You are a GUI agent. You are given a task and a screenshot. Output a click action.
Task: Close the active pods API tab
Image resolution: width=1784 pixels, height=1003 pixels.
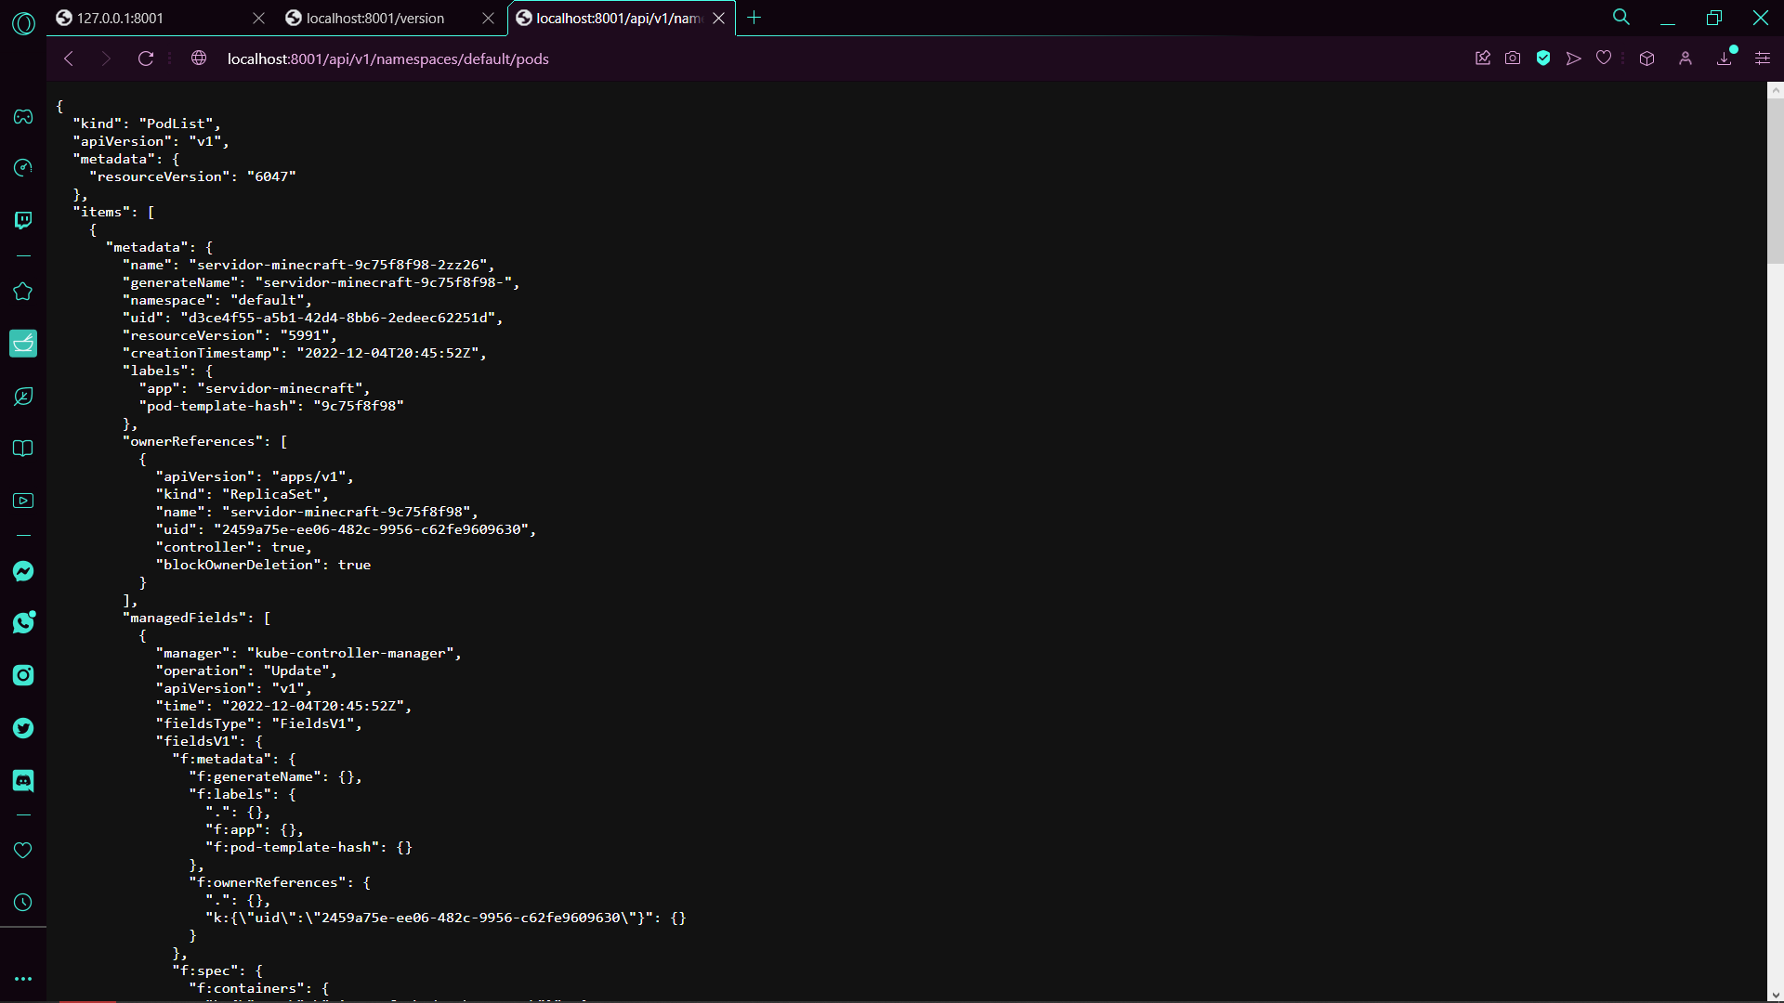(718, 18)
